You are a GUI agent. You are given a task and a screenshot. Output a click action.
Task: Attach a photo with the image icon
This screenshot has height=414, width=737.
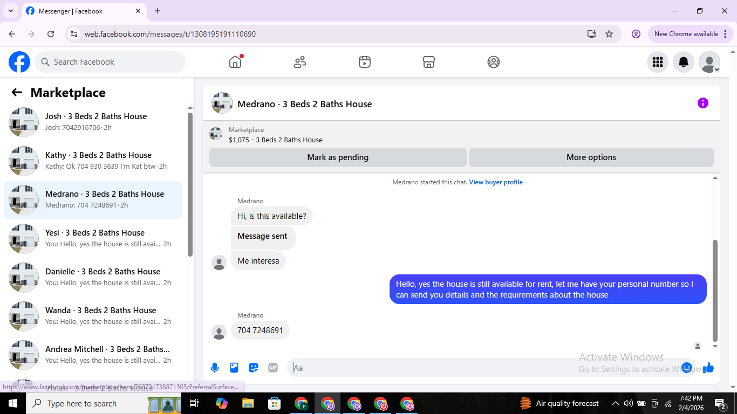234,368
